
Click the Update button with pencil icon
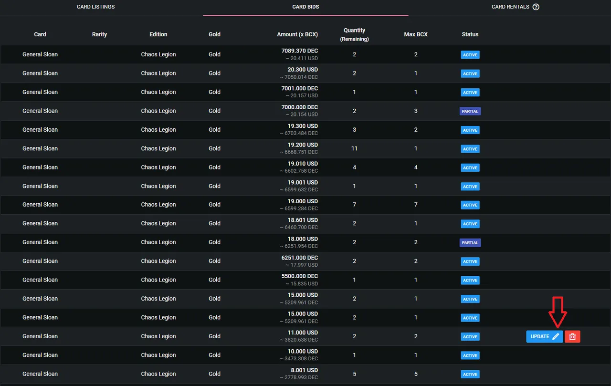click(545, 336)
